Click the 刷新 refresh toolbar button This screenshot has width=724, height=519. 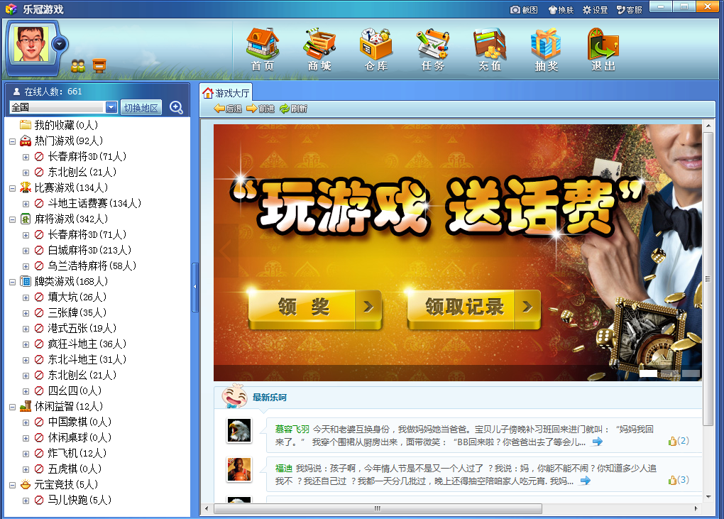click(x=293, y=109)
